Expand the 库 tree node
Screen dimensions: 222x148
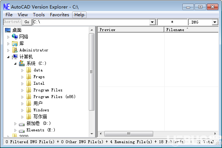(x=8, y=44)
